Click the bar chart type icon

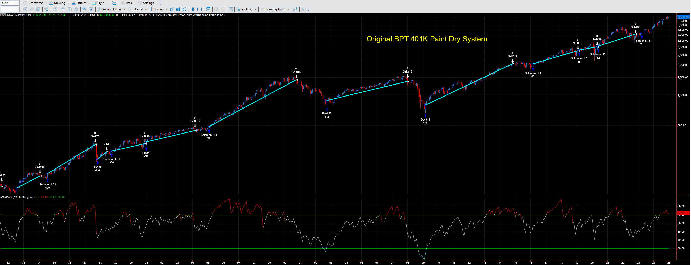pos(172,9)
